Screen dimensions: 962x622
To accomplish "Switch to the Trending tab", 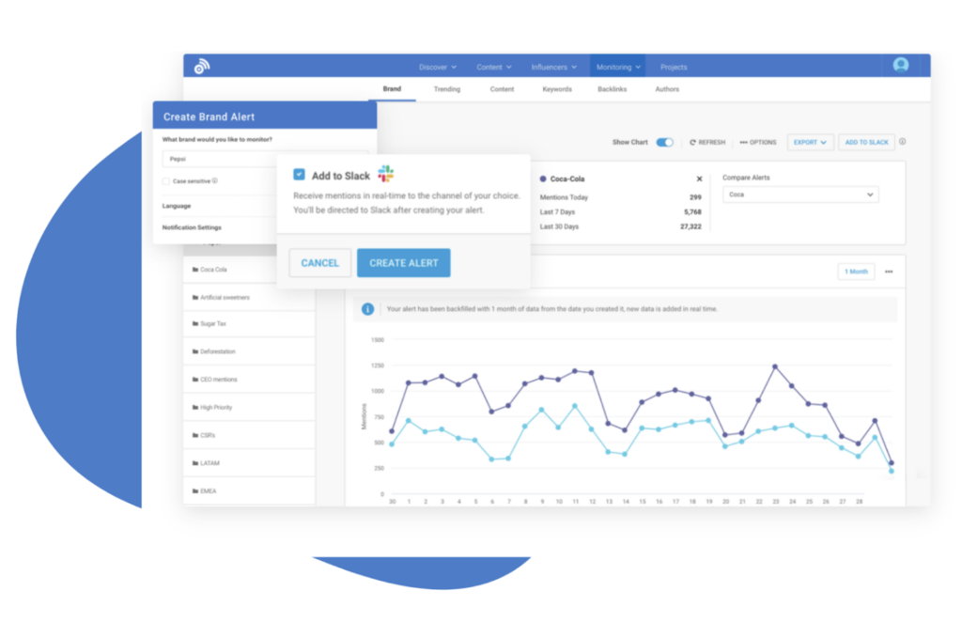I will point(446,89).
